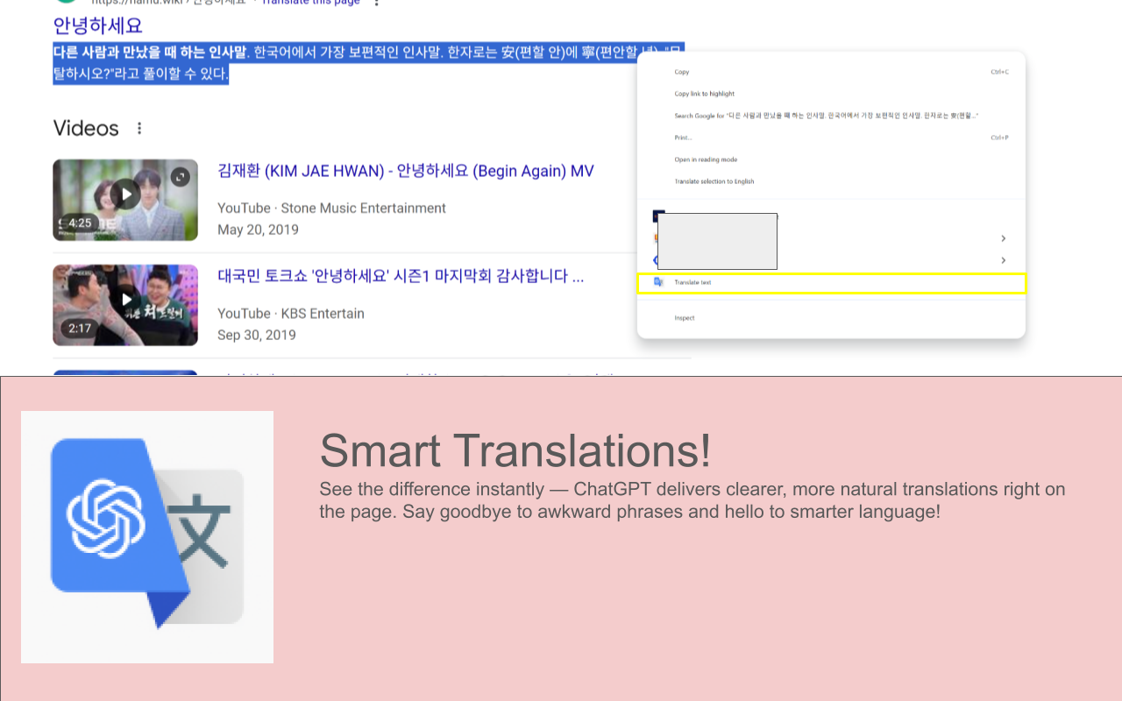Play the KBS talk show video thumbnail

125,305
